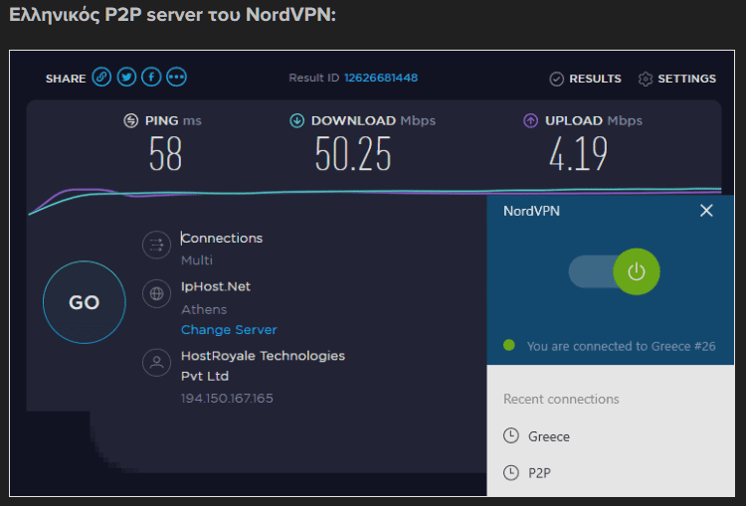The image size is (746, 506).
Task: Click the green connection status dot
Action: pyautogui.click(x=508, y=345)
